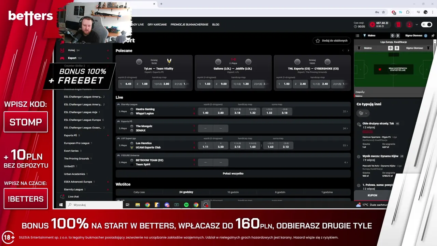Launch Spotify from taskbar
The image size is (437, 246).
point(186,205)
